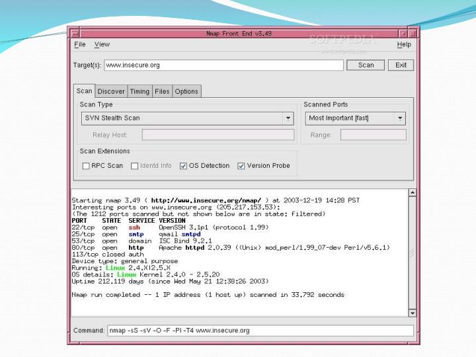Click the http://www.insecure.org/nmap/ text
476x357 pixels.
tap(206, 200)
